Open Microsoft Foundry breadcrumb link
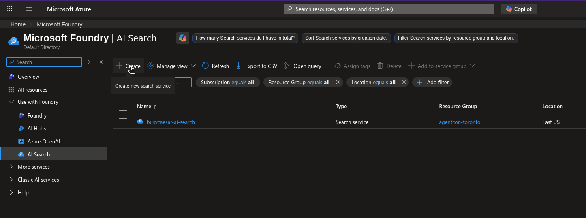 (60, 24)
